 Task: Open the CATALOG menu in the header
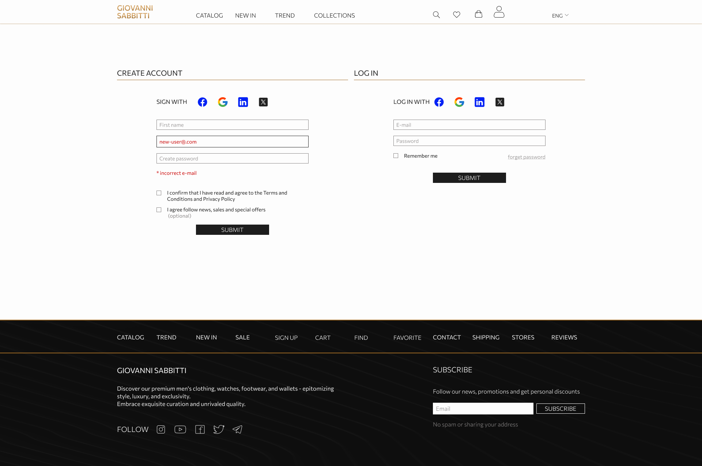(x=209, y=15)
